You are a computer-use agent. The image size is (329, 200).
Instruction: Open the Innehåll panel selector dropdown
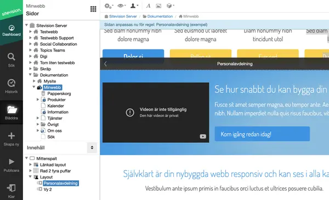click(92, 148)
